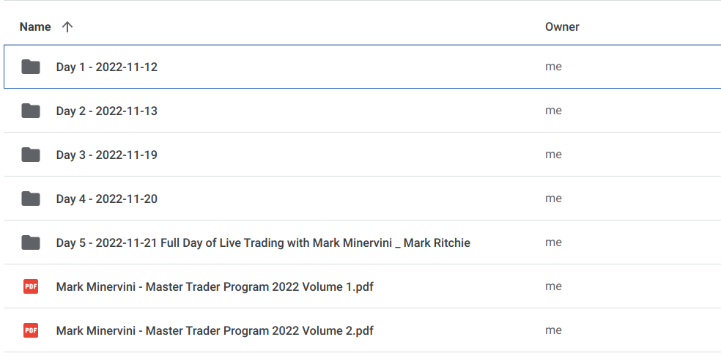Click the Owner column header
The height and width of the screenshot is (356, 721).
click(562, 27)
